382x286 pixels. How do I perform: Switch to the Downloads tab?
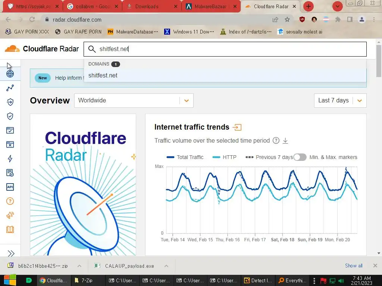coord(152,6)
